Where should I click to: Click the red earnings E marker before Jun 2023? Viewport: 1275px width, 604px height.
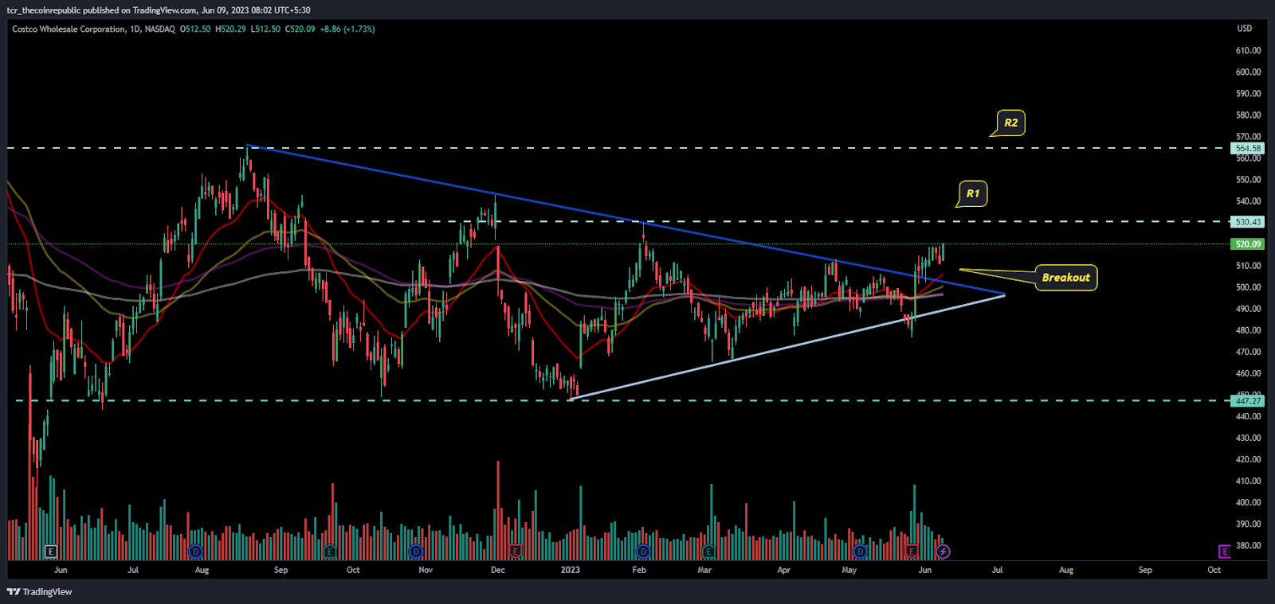click(912, 551)
